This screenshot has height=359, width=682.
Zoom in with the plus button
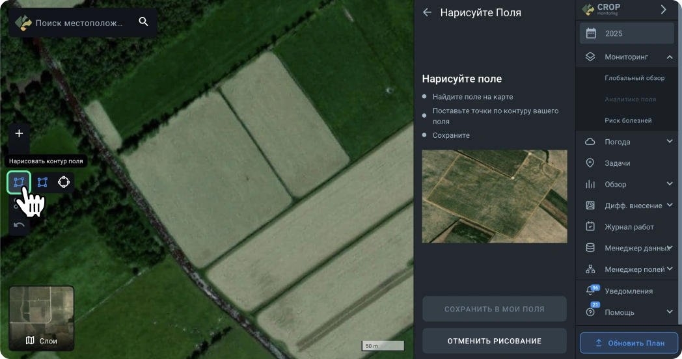[19, 133]
